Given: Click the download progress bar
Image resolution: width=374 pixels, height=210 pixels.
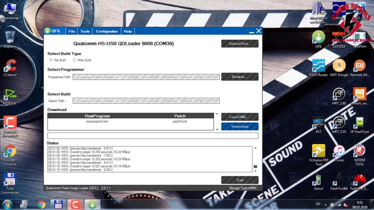Looking at the screenshot, I should point(153,136).
